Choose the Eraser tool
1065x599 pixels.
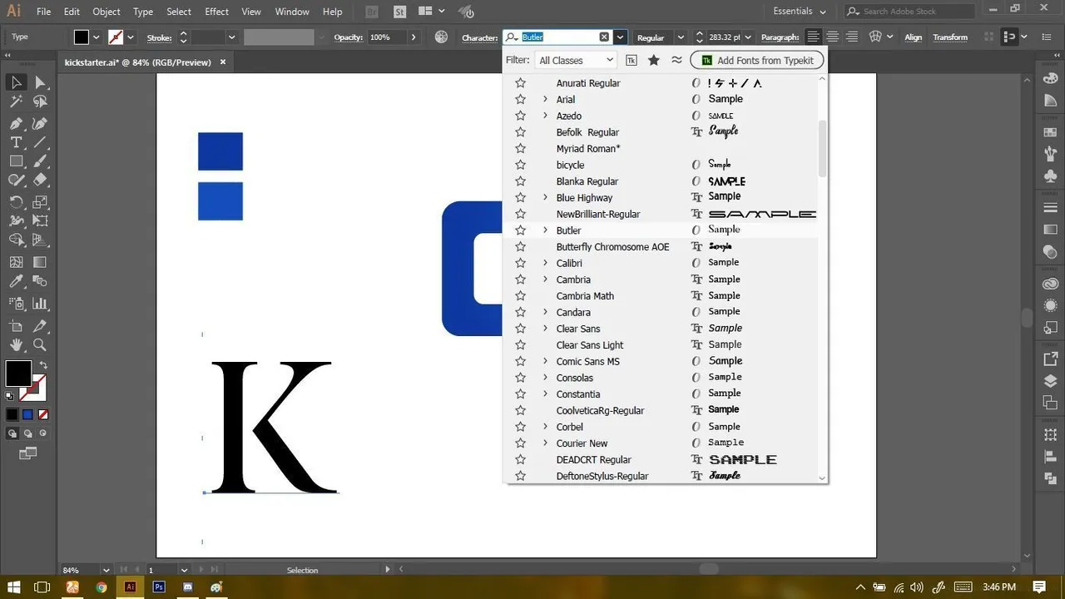tap(40, 181)
